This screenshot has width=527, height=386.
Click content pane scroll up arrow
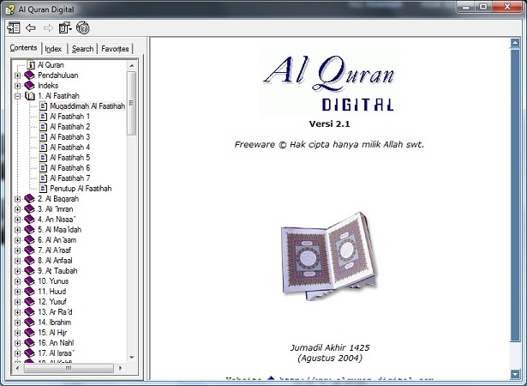515,43
